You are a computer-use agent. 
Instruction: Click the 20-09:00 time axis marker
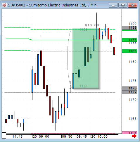point(41,136)
